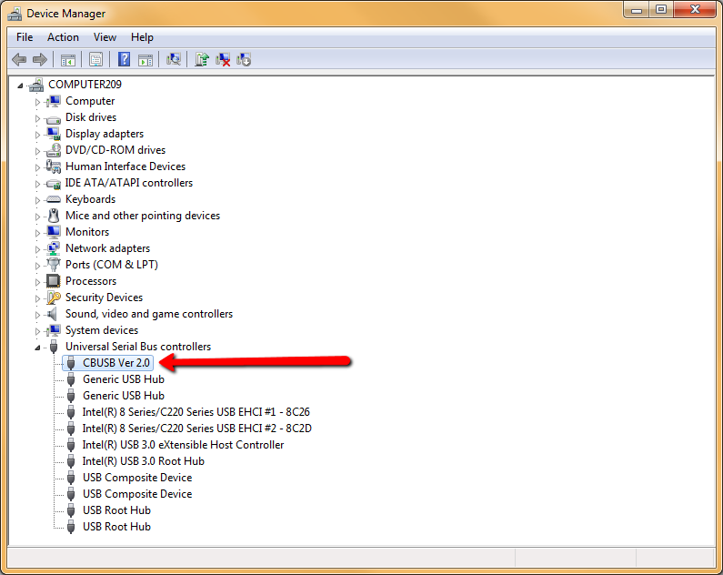Expand the System devices category
723x575 pixels.
click(37, 330)
